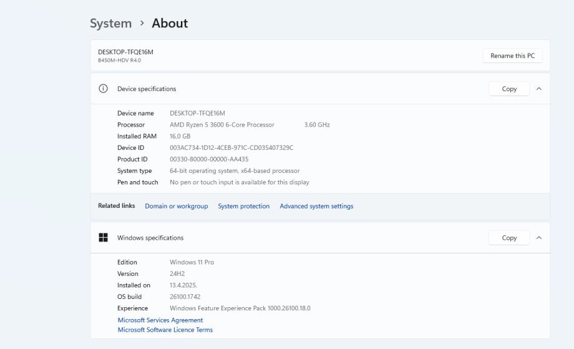The height and width of the screenshot is (349, 574).
Task: Click the Product ID value 00330-80000-00000-AA435
Action: coord(209,159)
